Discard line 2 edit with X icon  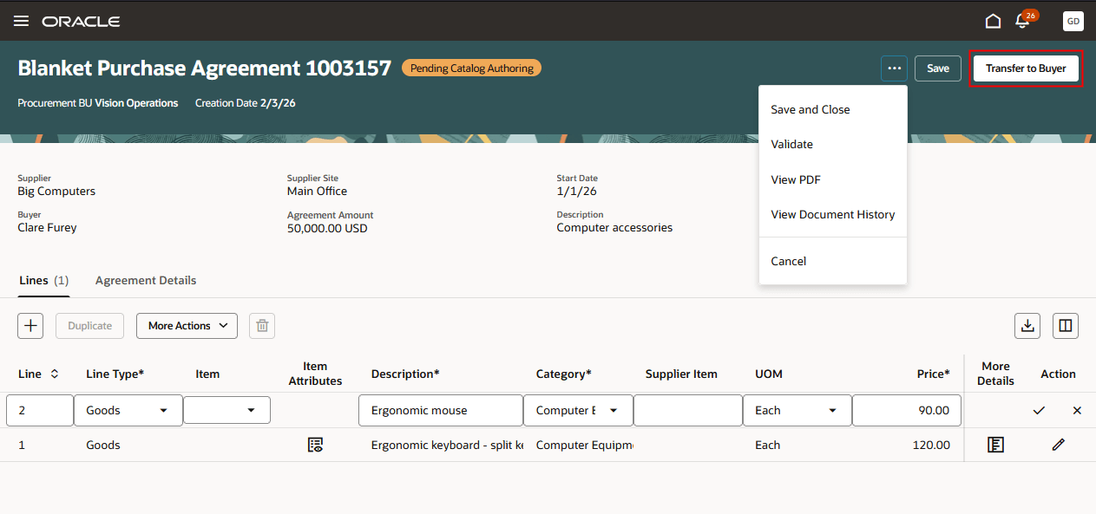pyautogui.click(x=1077, y=410)
